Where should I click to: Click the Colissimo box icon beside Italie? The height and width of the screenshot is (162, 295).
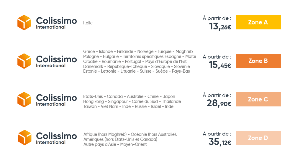(24, 23)
